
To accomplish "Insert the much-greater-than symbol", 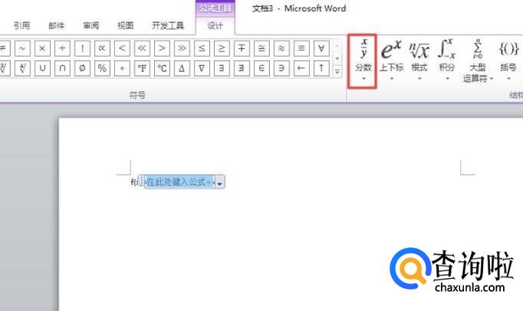I will [x=182, y=48].
